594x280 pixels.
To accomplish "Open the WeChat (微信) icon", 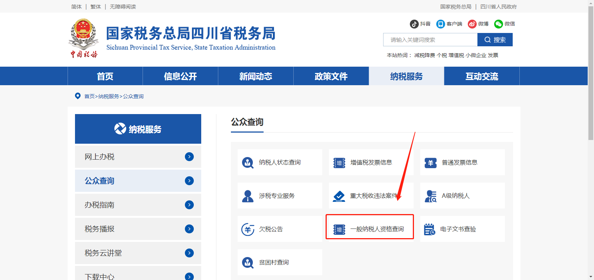I will 498,24.
